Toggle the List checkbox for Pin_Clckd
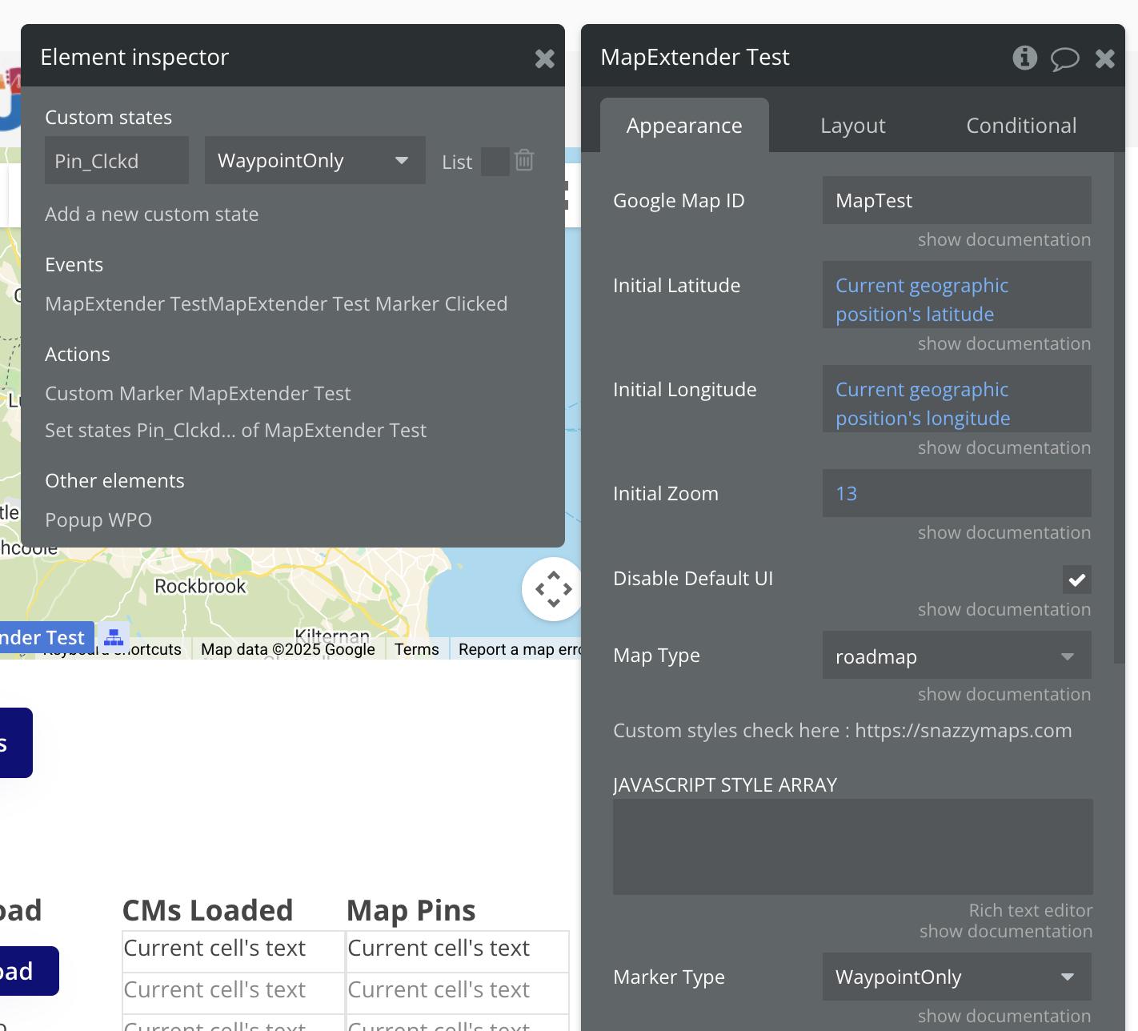Image resolution: width=1138 pixels, height=1031 pixels. click(x=495, y=162)
